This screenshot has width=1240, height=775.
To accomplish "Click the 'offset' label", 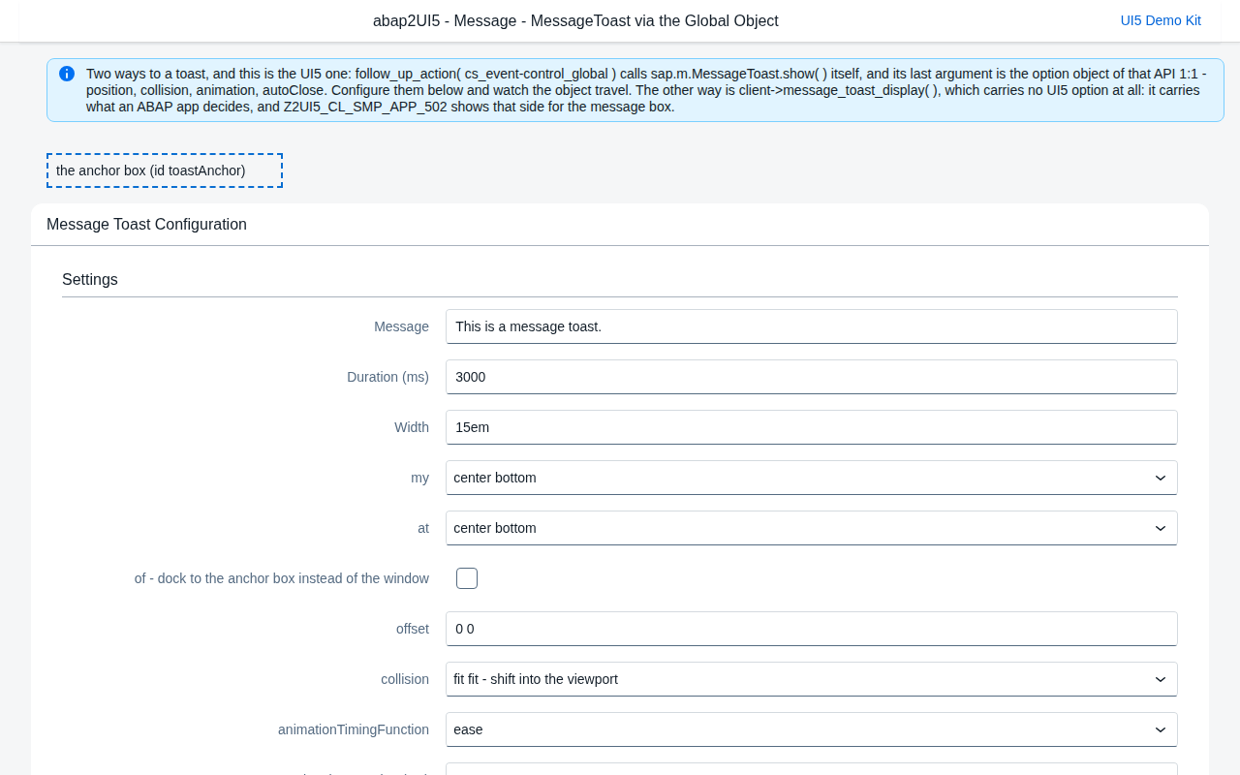I will [413, 629].
